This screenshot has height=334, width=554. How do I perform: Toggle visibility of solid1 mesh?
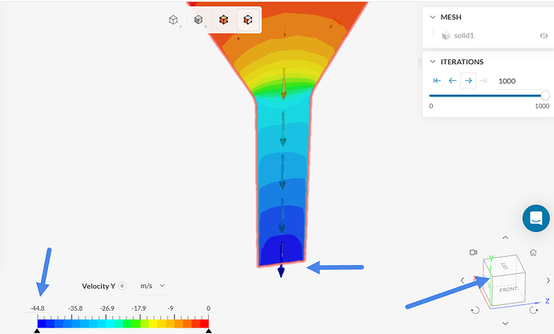544,35
